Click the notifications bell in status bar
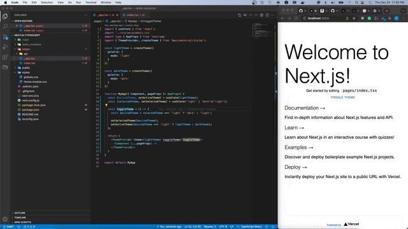Screen dimensions: 408x229 point(273,226)
